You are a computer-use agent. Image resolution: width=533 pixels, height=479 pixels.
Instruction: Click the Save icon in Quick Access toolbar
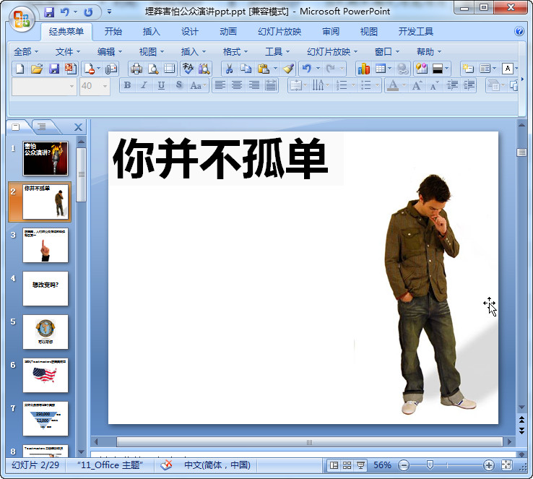point(49,12)
